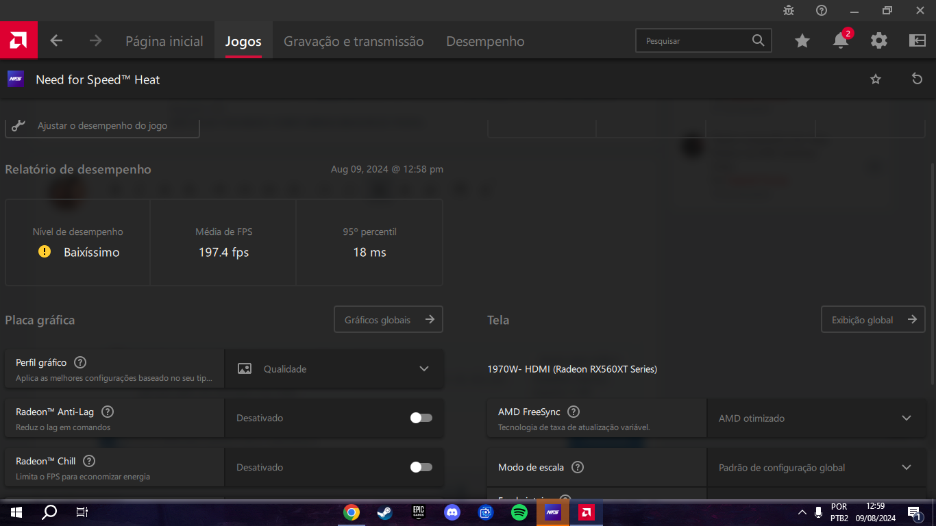The height and width of the screenshot is (526, 936).
Task: Click Ajustar o desempenho do jogo
Action: (x=102, y=126)
